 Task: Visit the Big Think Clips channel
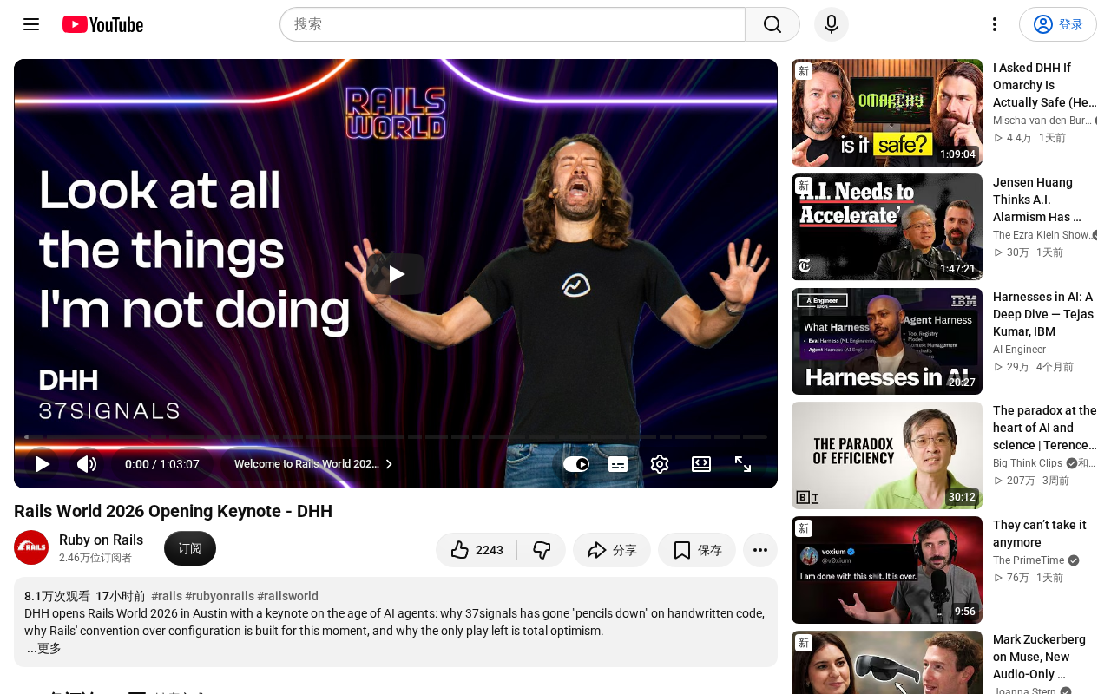(x=1028, y=463)
